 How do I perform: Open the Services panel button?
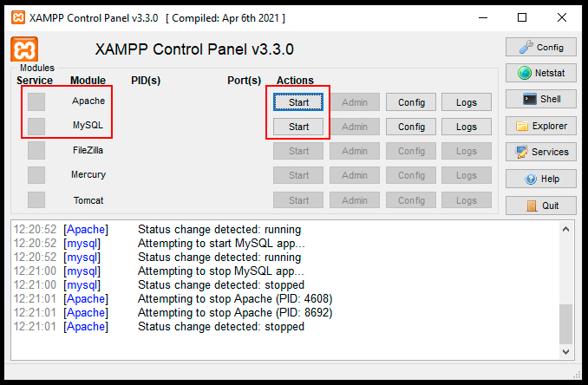(540, 152)
